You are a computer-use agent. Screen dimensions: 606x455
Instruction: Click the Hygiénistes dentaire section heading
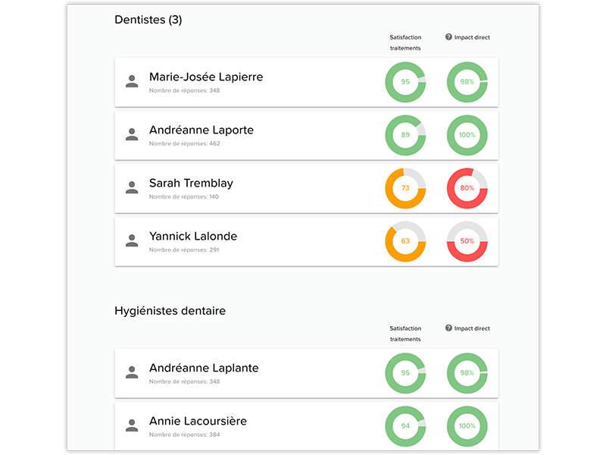coord(170,310)
